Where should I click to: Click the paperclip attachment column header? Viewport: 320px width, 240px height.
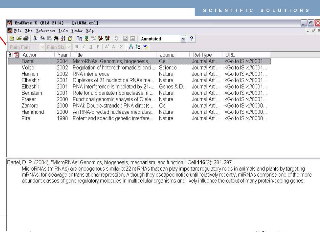coord(10,55)
